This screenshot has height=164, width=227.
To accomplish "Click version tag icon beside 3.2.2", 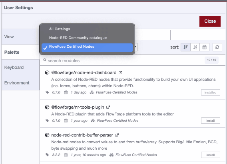I will click(x=47, y=155).
